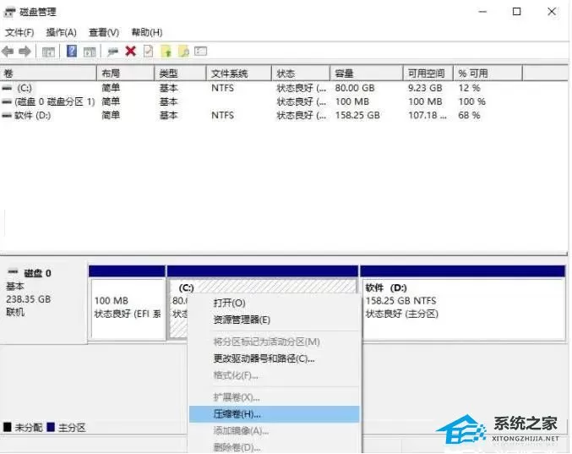Click the 9.23 GB free space cell
This screenshot has height=454, width=572.
click(425, 88)
